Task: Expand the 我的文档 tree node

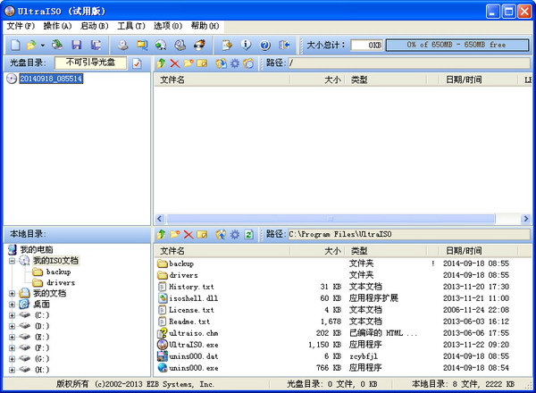Action: tap(12, 293)
